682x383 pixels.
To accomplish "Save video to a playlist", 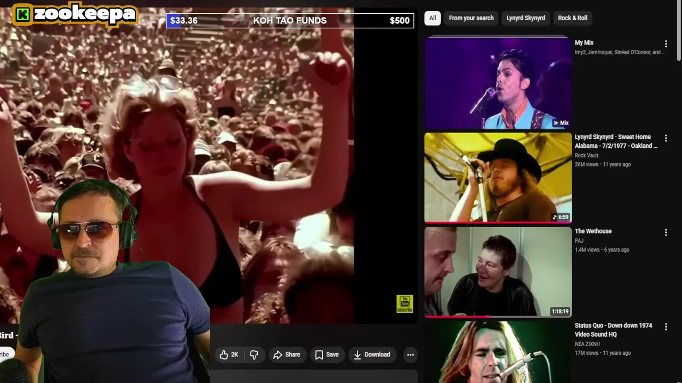I will tap(327, 355).
